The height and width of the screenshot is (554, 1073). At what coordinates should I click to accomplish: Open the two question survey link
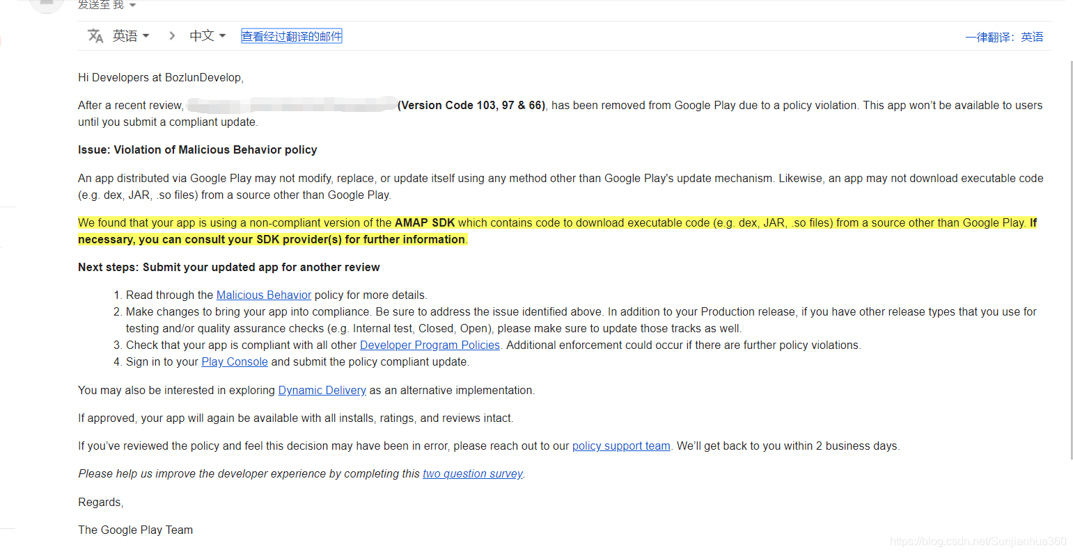pos(473,473)
